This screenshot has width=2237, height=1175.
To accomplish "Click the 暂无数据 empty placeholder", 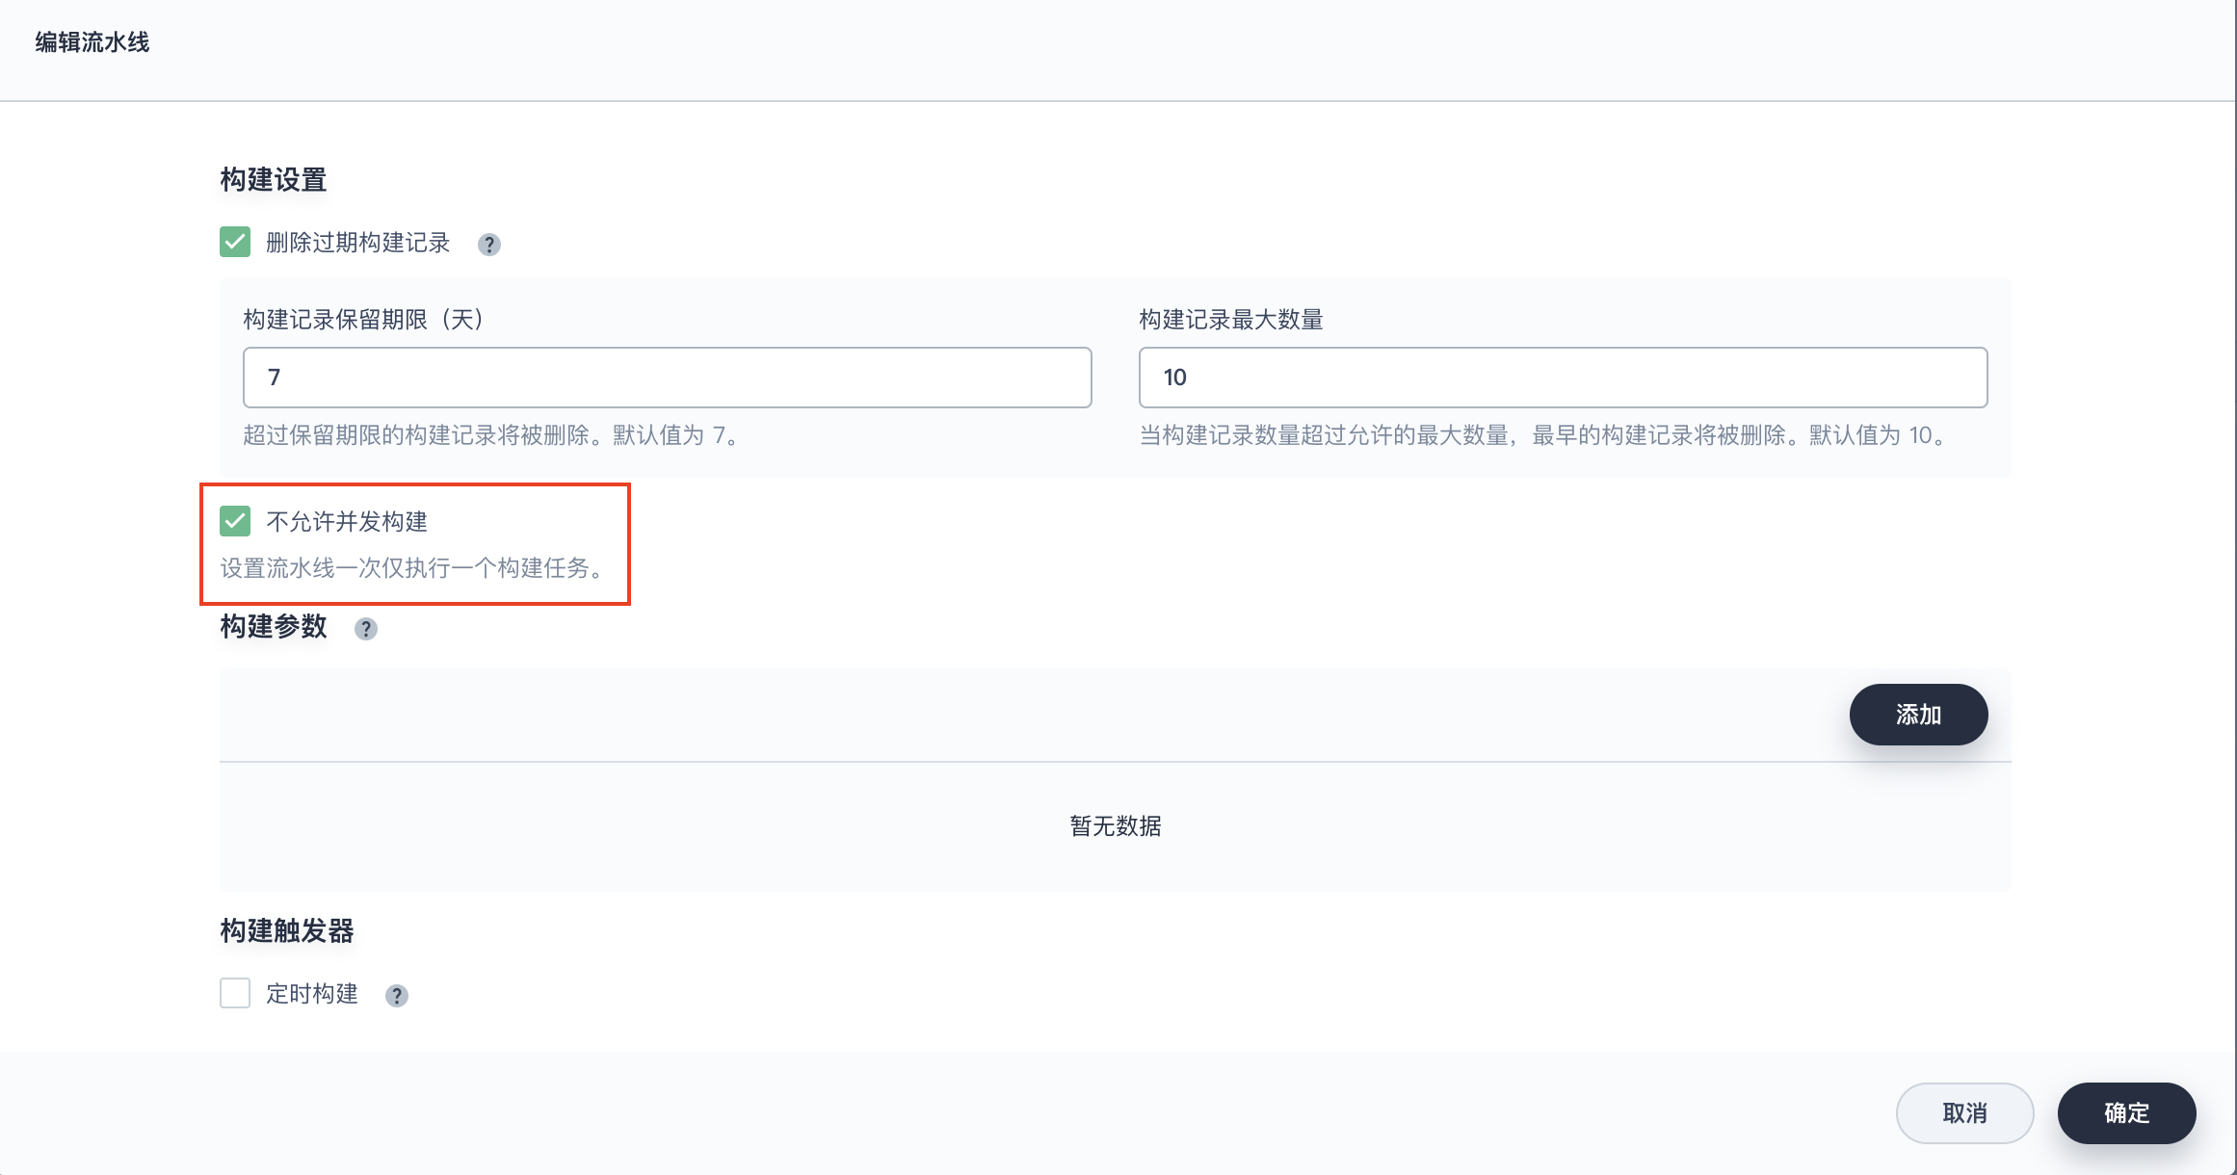I will 1115,826.
